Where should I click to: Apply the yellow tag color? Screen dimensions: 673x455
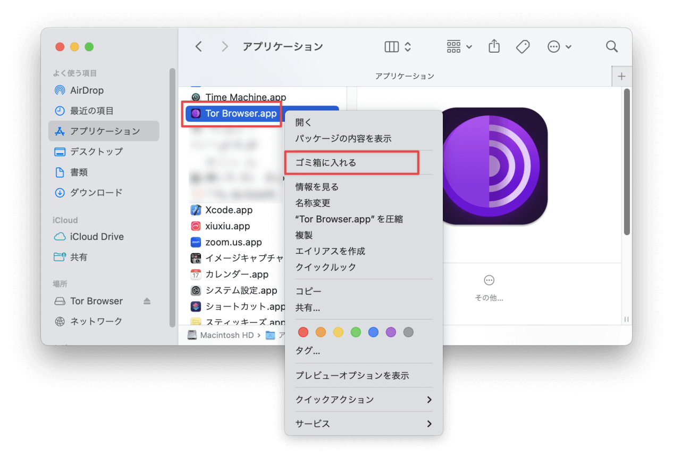coord(338,332)
